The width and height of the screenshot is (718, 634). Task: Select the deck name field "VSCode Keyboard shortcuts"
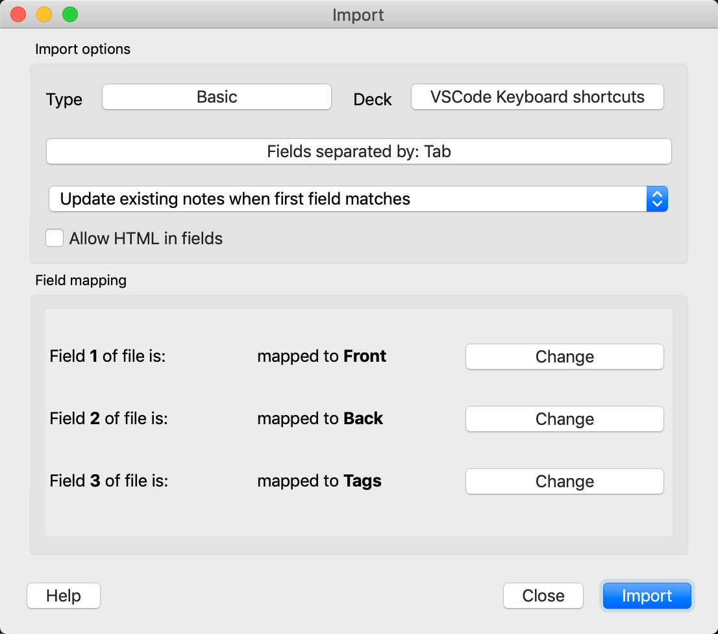[x=537, y=96]
